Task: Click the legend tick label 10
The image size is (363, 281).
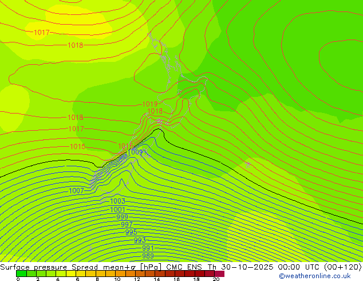Action: tap(117, 279)
